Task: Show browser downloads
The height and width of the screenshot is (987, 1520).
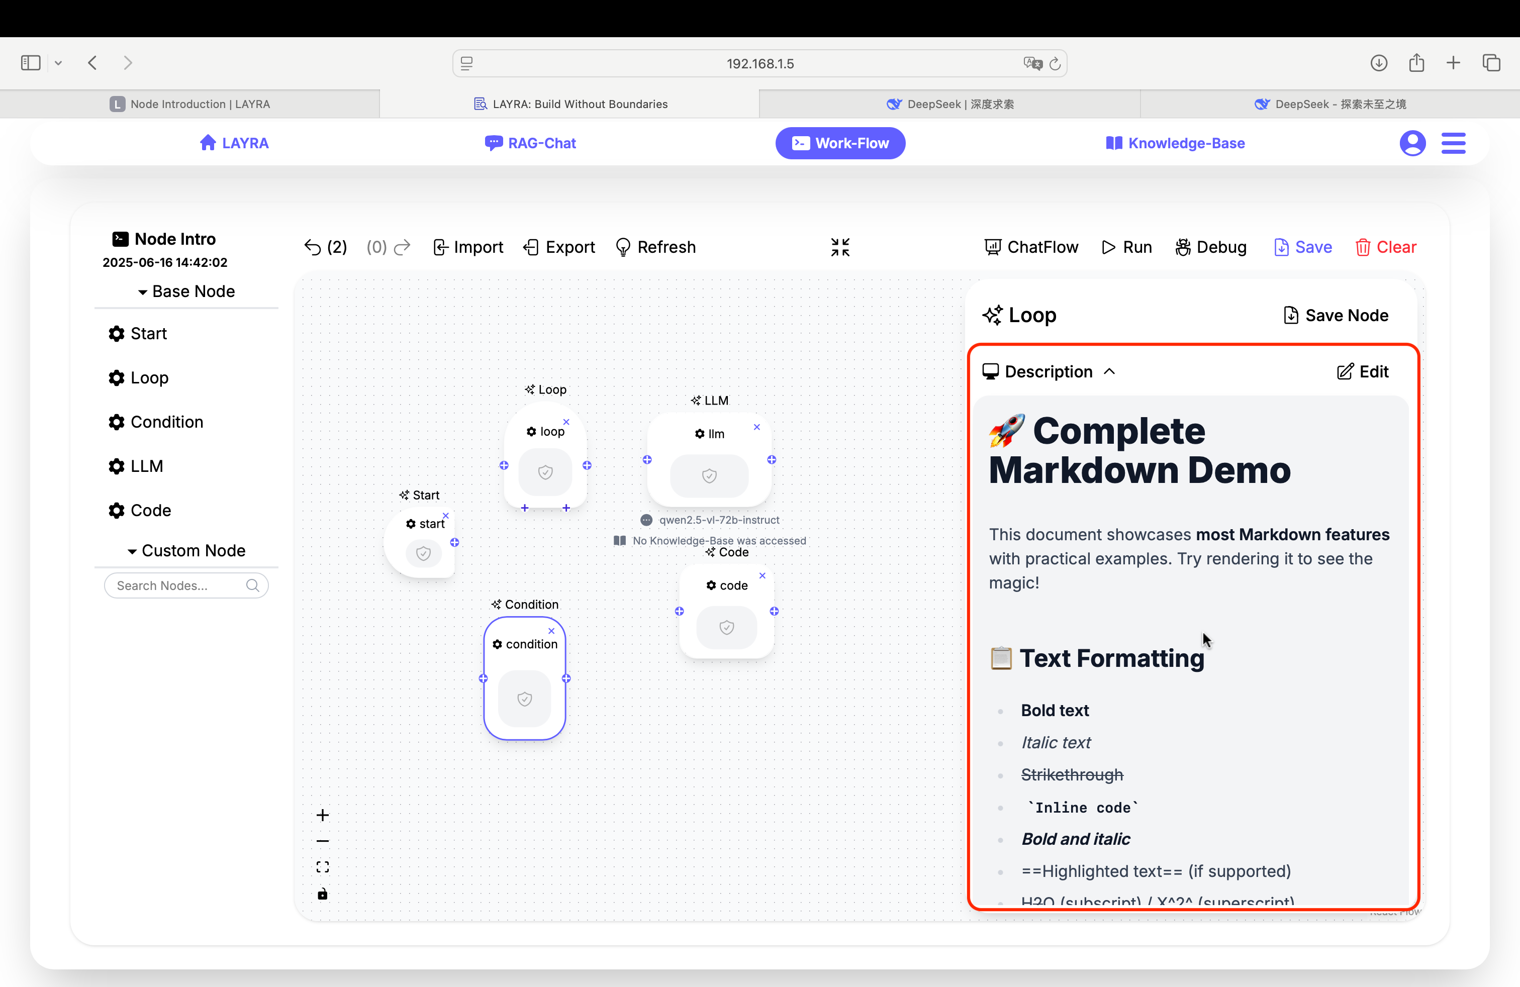Action: 1379,62
